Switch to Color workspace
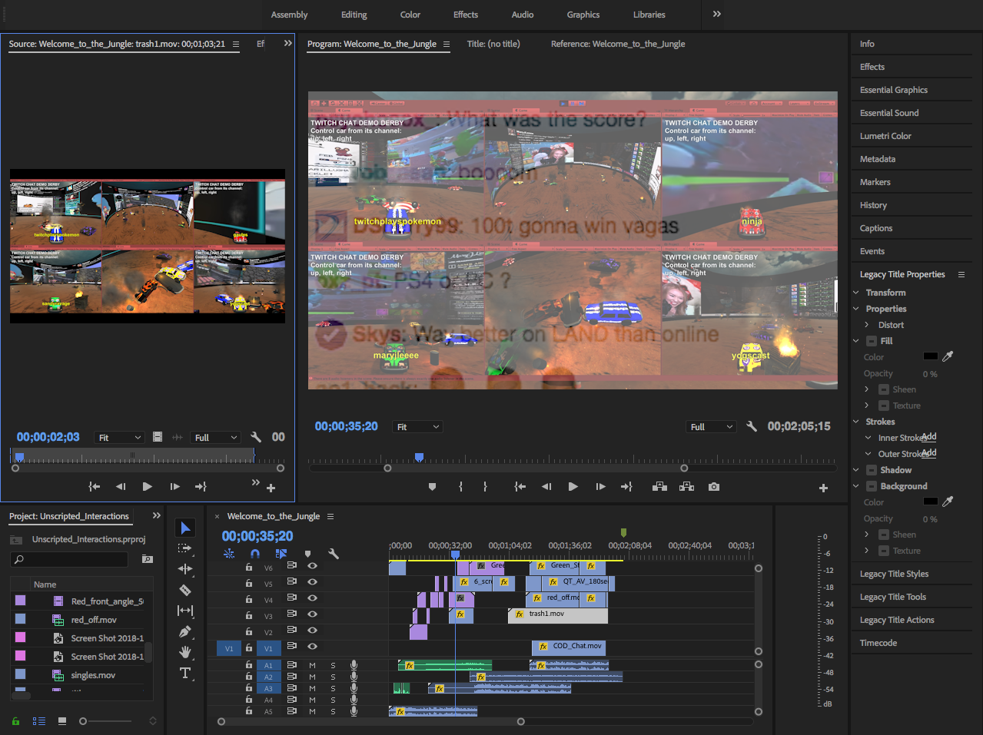983x735 pixels. [410, 15]
